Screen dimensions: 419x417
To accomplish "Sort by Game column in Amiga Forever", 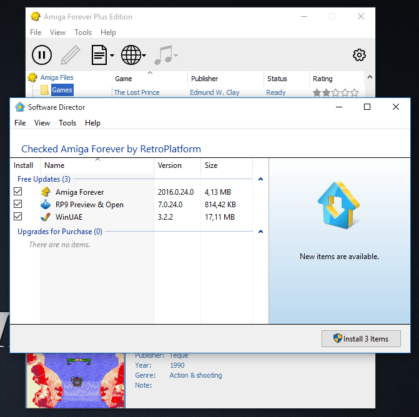I will coord(150,79).
